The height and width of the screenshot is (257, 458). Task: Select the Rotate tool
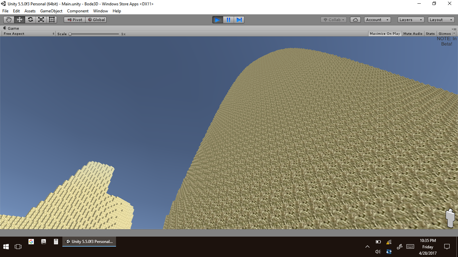(x=30, y=20)
